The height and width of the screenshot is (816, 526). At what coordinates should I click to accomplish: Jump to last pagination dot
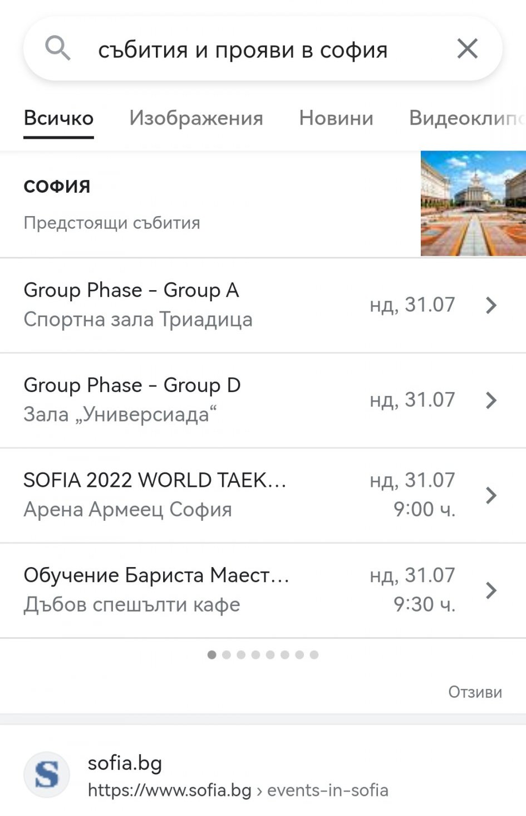click(x=314, y=654)
